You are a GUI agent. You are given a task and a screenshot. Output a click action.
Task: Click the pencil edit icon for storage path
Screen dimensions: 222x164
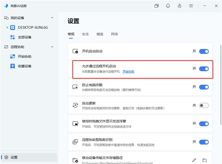pos(194,160)
